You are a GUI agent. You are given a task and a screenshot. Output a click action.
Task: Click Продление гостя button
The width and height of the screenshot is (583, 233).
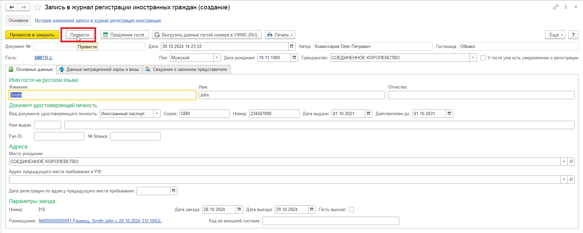pos(125,35)
